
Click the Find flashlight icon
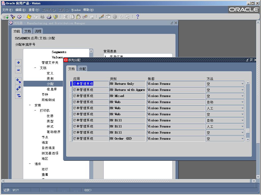[13, 17]
